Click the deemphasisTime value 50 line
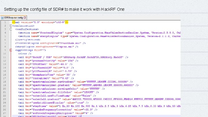Image resolution: width=208 pixels, height=117 pixels. click(47, 75)
